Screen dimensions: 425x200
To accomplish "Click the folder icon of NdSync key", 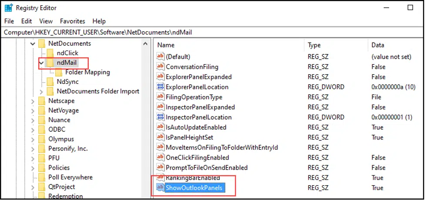I will pyautogui.click(x=50, y=82).
